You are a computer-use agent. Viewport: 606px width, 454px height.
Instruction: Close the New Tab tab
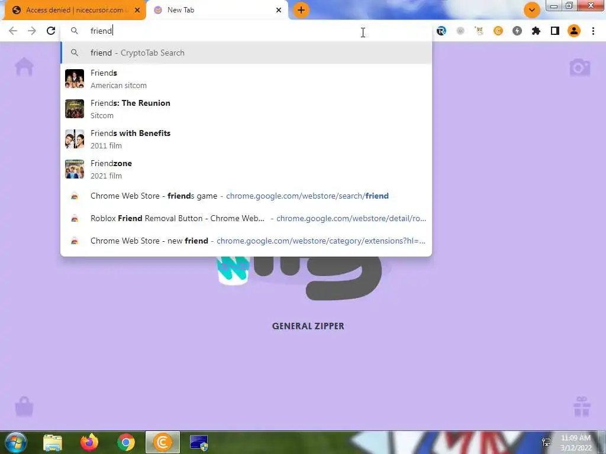[279, 10]
